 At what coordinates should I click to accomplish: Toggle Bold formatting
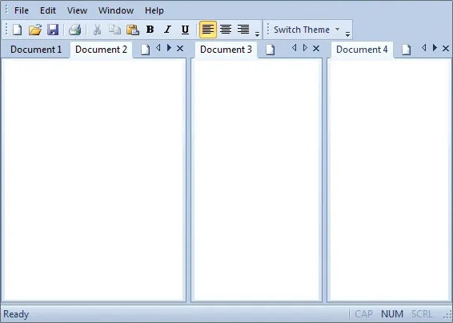click(x=150, y=30)
